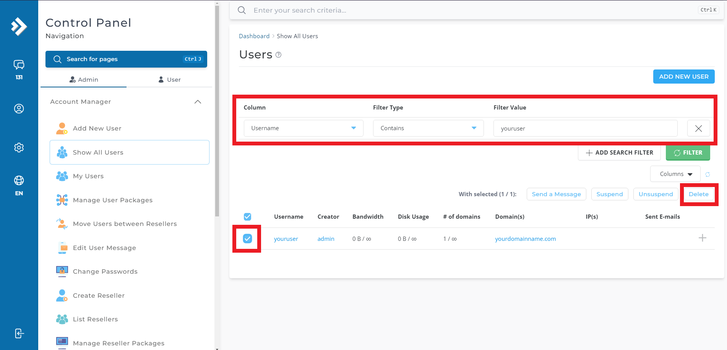Click the Manage User Packages icon
The width and height of the screenshot is (727, 350).
click(62, 200)
